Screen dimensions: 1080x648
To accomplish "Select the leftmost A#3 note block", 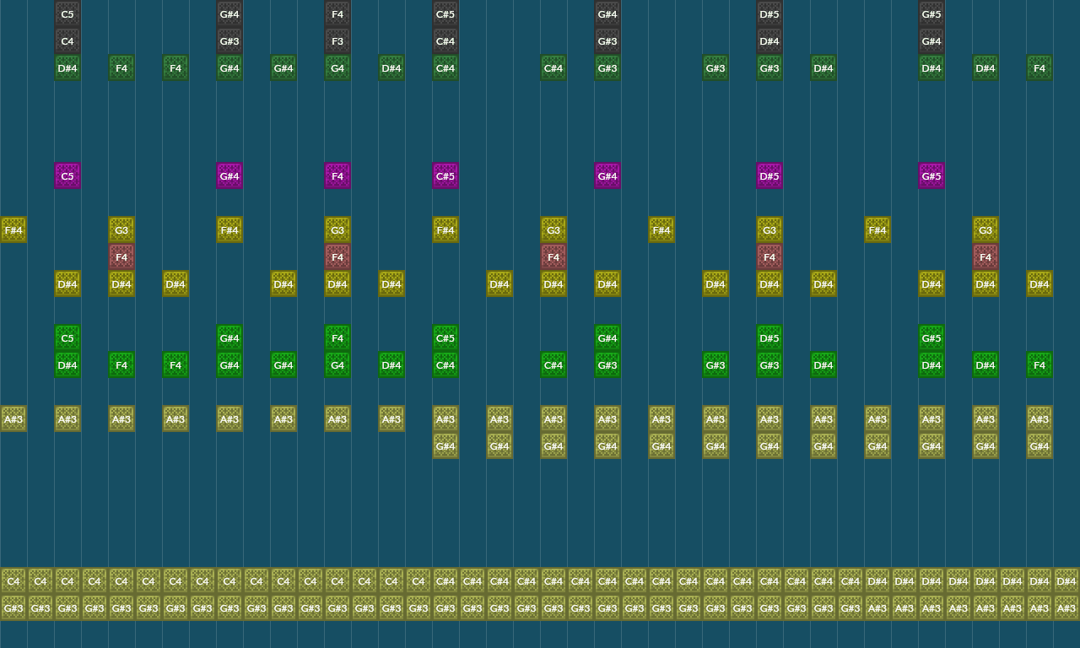I will [13, 419].
